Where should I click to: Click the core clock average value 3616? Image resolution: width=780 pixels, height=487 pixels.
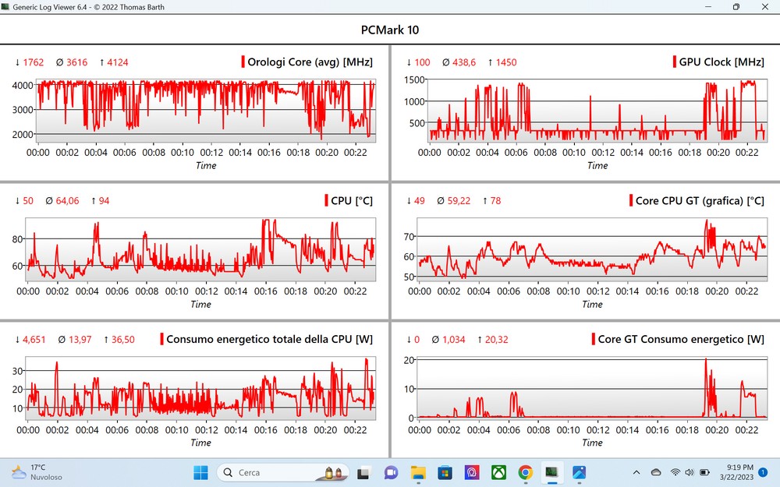(x=77, y=62)
